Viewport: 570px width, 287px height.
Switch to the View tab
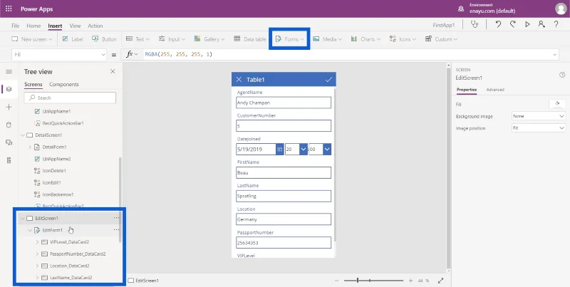pos(75,26)
